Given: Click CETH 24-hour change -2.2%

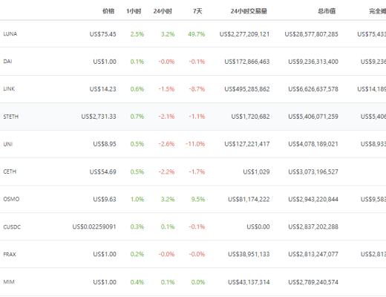Looking at the screenshot, I should coord(166,172).
